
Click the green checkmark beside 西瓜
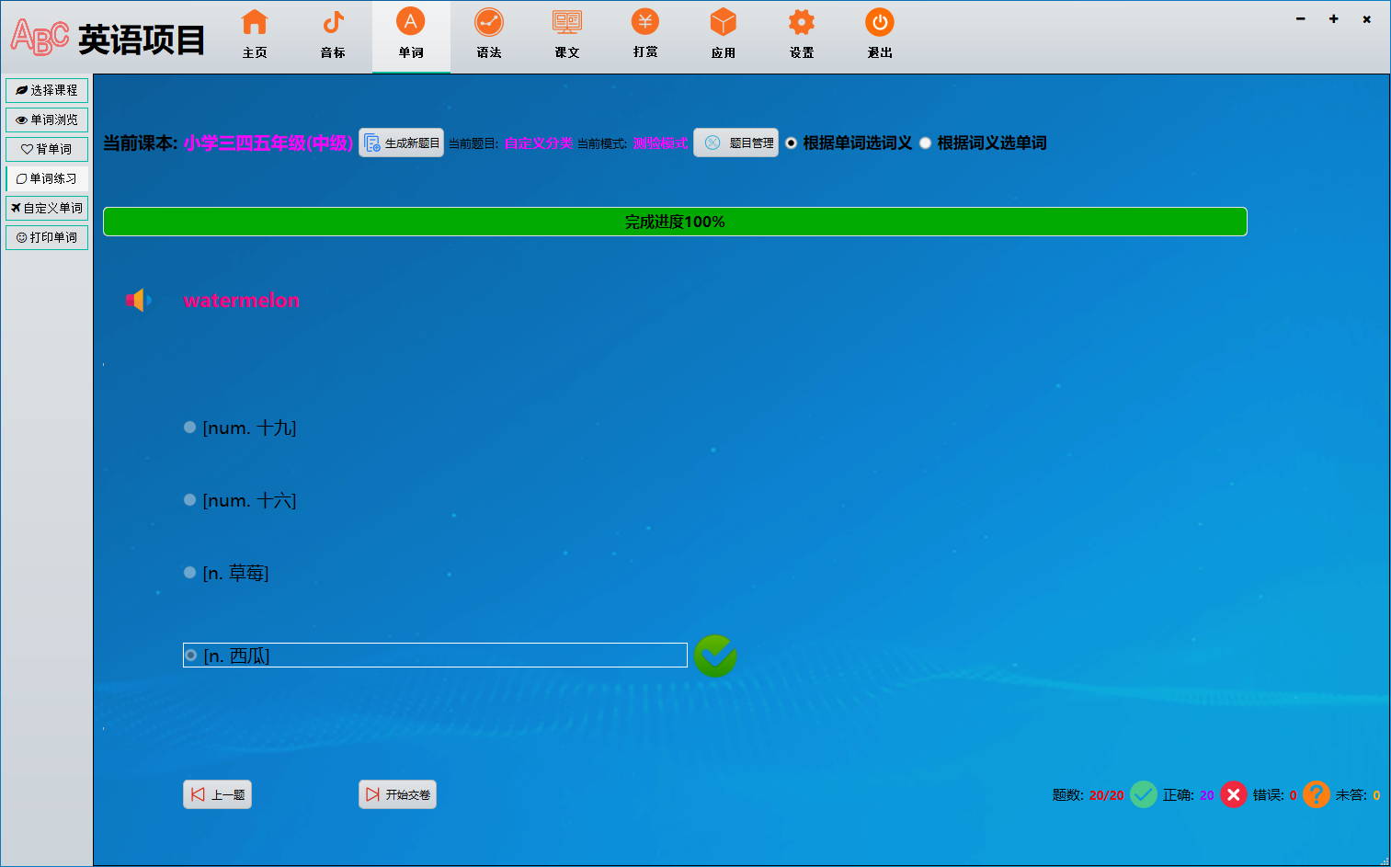[715, 656]
